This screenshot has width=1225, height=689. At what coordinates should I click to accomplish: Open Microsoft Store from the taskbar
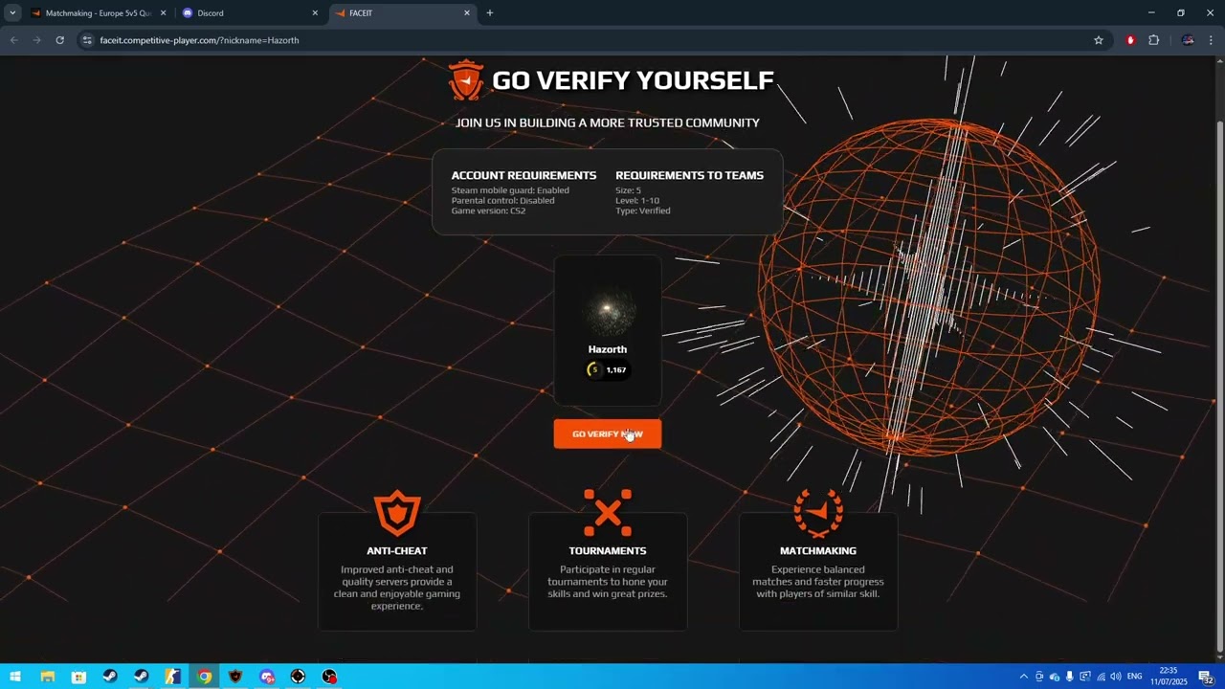click(x=78, y=677)
